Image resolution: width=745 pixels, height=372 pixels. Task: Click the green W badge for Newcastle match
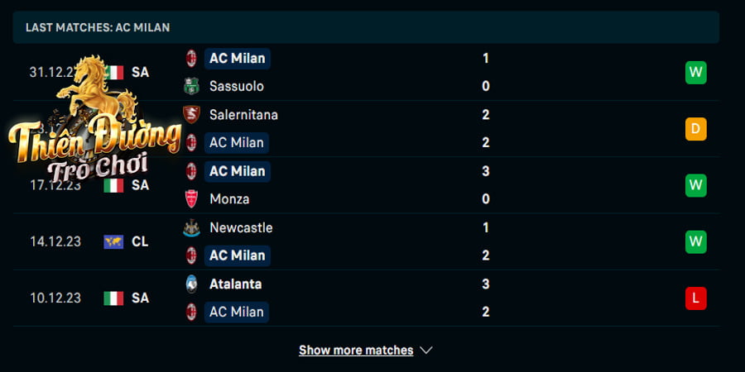pos(695,242)
